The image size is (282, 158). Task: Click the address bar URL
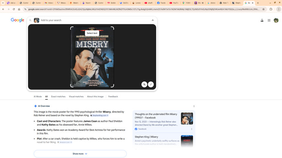click(x=143, y=9)
